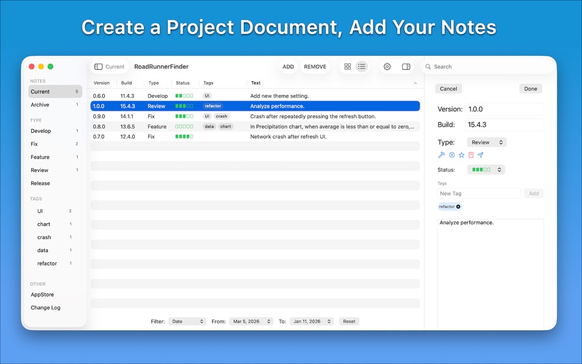Select the hammer Develop type icon
The image size is (582, 364).
click(442, 154)
